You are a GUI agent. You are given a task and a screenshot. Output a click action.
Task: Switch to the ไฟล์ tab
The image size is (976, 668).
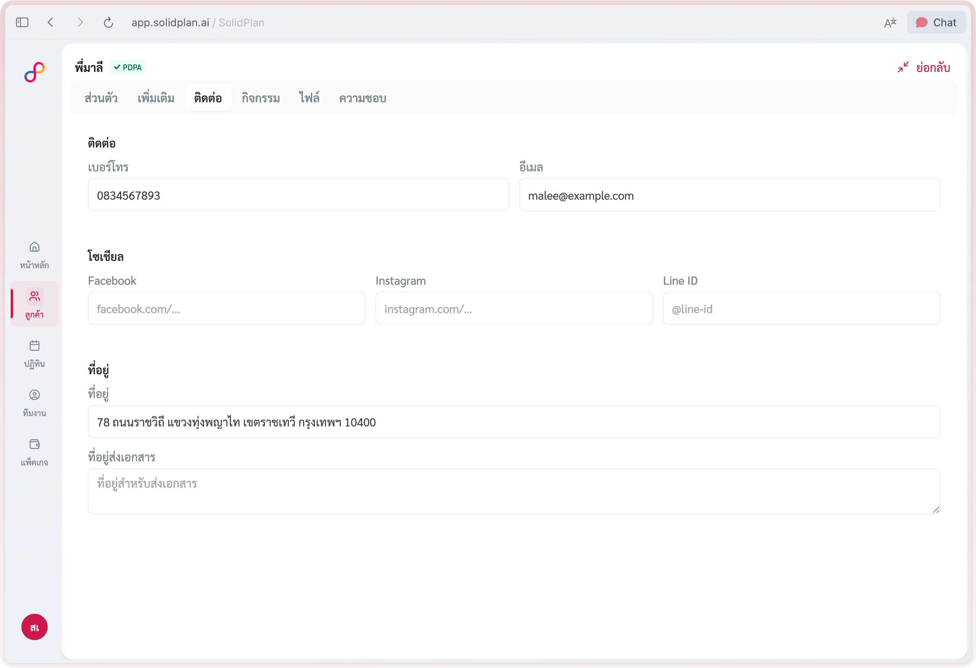coord(309,98)
